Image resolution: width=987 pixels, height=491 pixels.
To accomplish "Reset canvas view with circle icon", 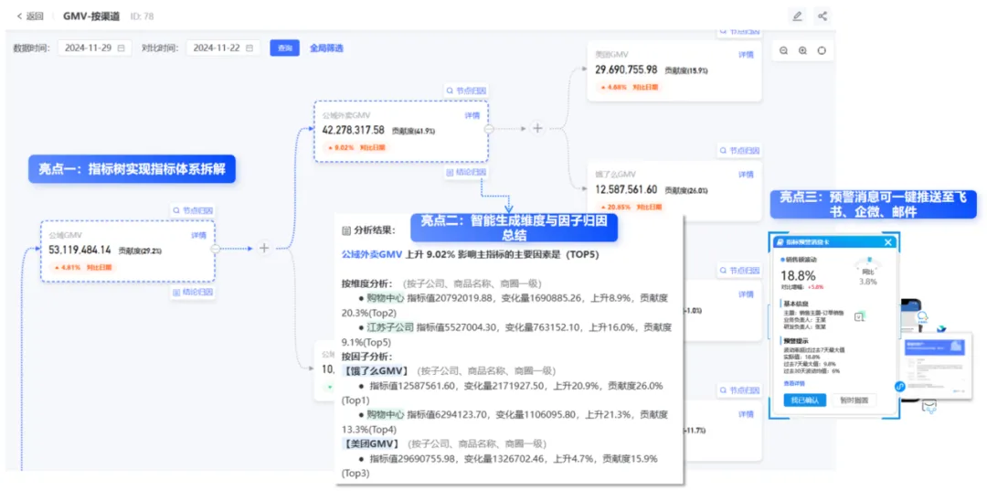I will pos(822,51).
